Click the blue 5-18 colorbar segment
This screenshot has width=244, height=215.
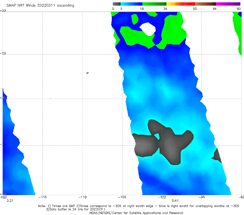132,4
